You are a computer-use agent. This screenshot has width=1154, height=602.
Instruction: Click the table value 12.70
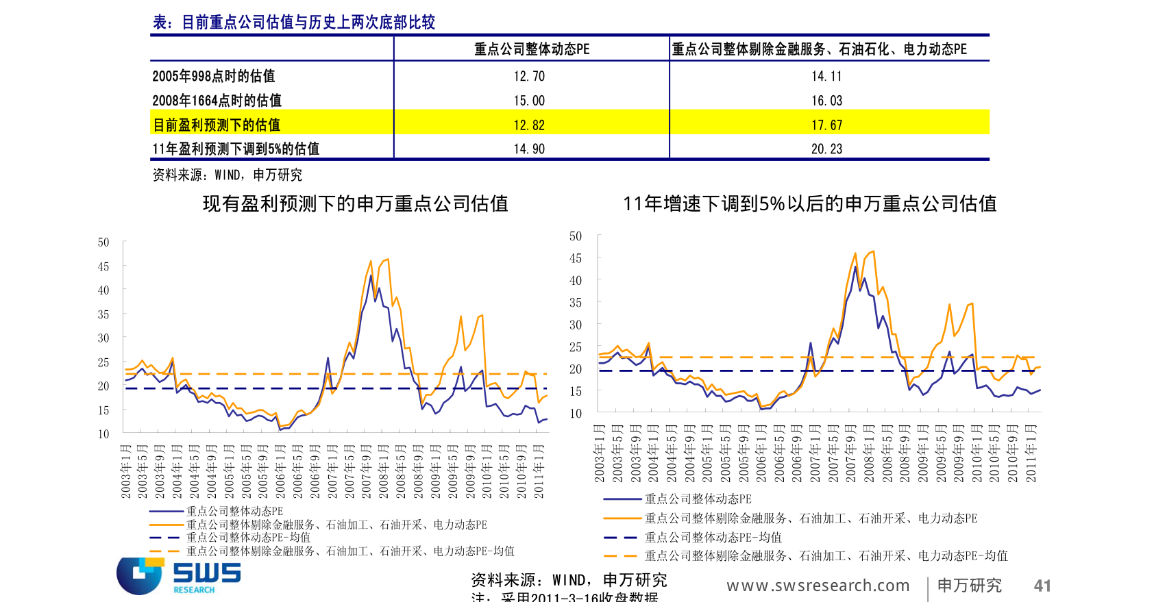(x=530, y=77)
